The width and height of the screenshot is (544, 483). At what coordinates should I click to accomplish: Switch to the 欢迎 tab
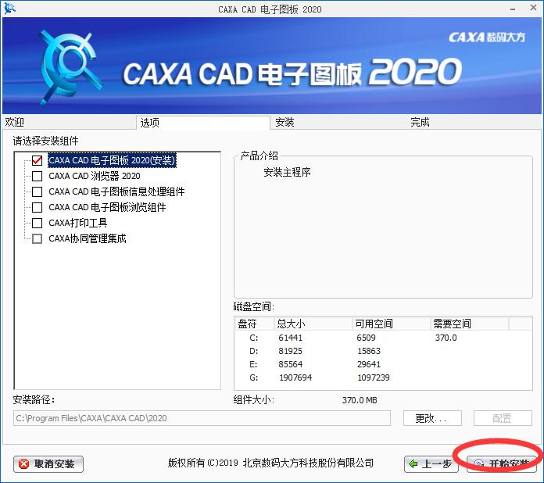point(69,122)
